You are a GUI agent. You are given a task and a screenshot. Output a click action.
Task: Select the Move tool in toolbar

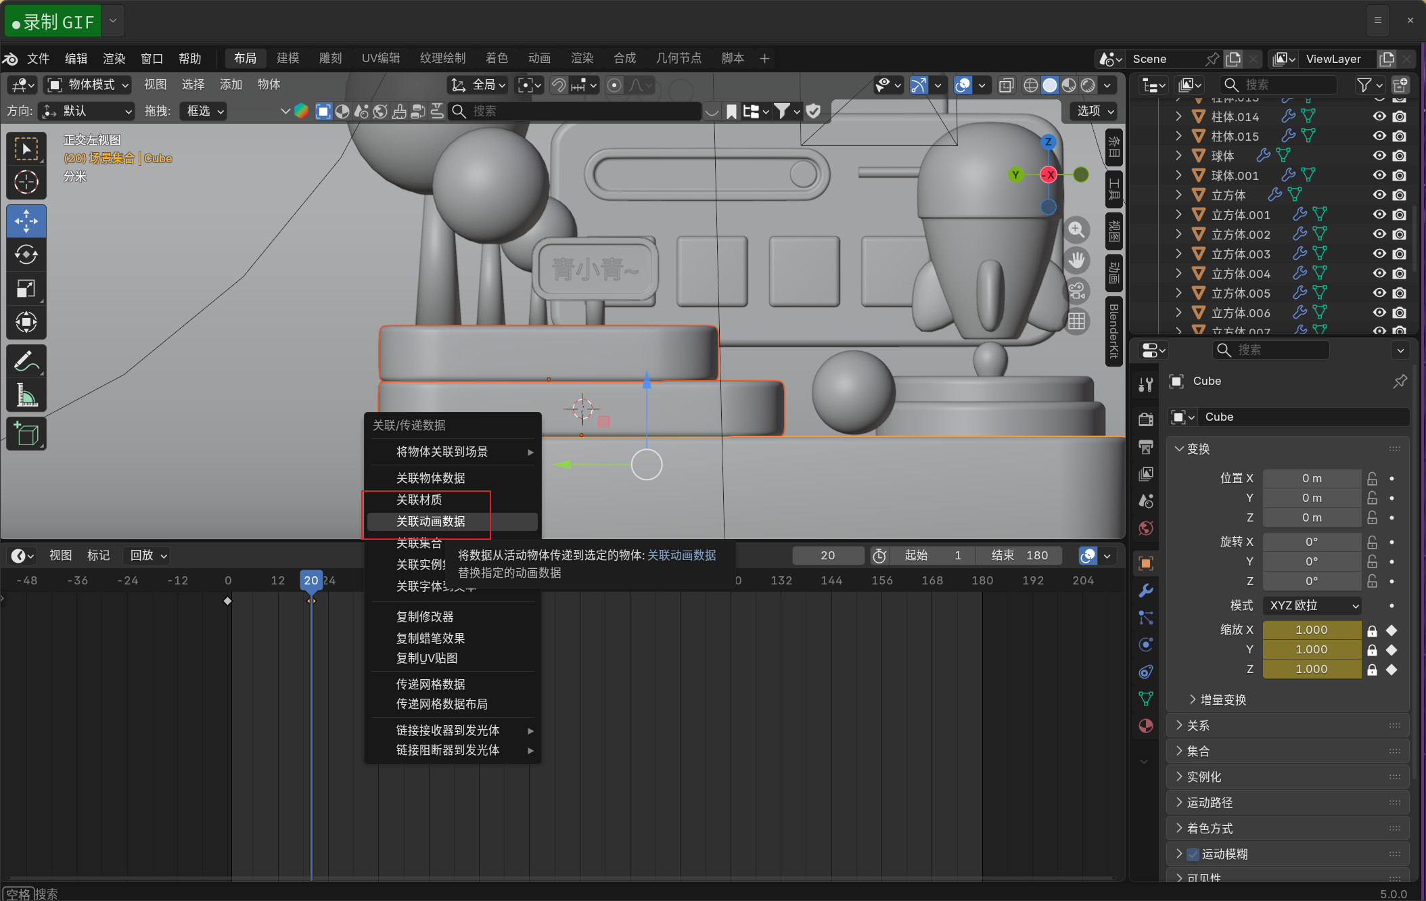click(x=26, y=221)
